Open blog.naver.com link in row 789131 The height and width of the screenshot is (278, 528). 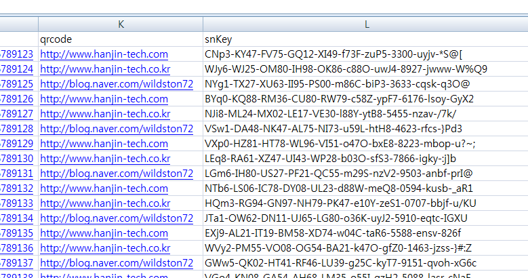coord(117,174)
